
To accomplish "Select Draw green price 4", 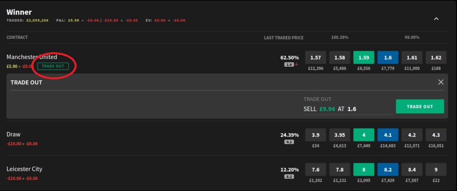I will pyautogui.click(x=364, y=135).
